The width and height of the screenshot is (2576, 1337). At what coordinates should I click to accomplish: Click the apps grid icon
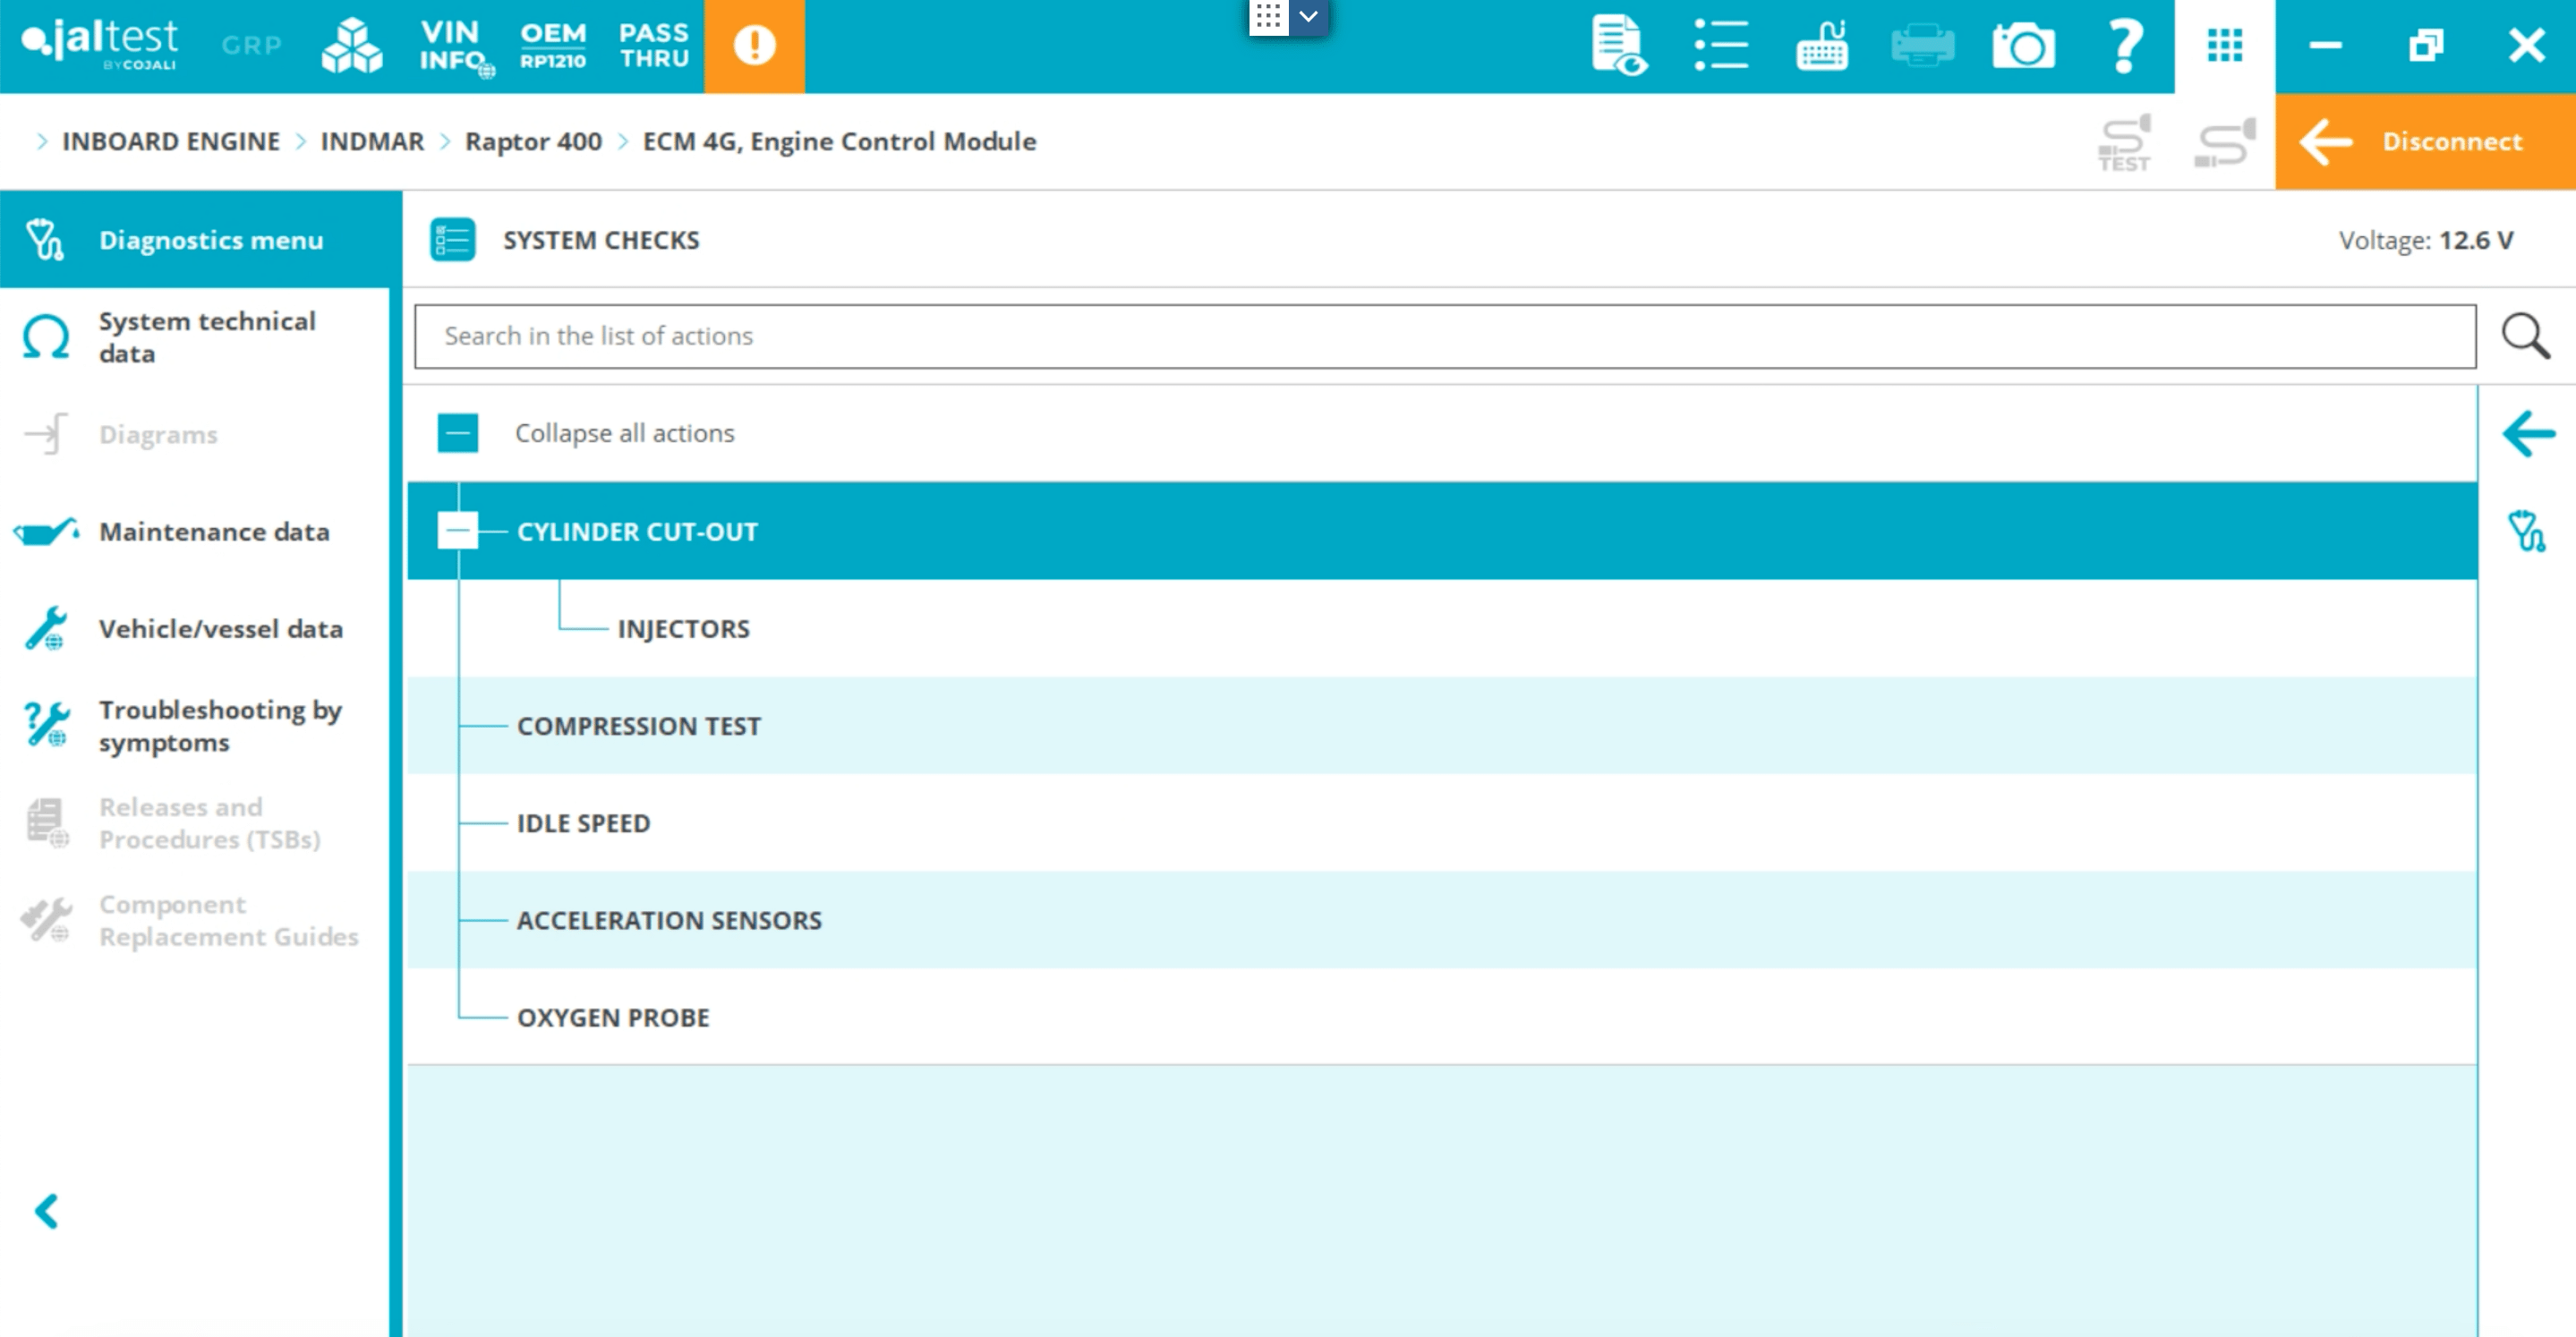[2224, 46]
